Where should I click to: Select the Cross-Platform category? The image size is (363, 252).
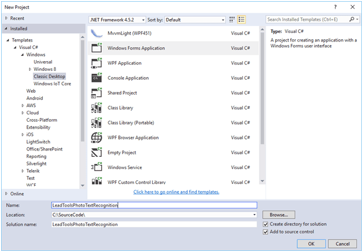click(x=42, y=120)
